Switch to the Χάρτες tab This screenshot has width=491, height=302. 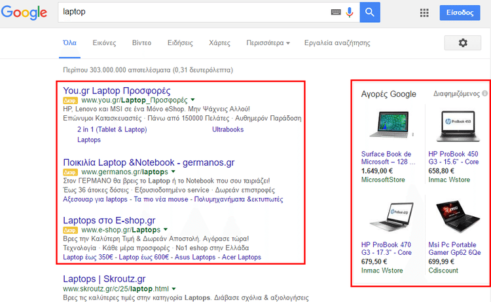coord(219,43)
